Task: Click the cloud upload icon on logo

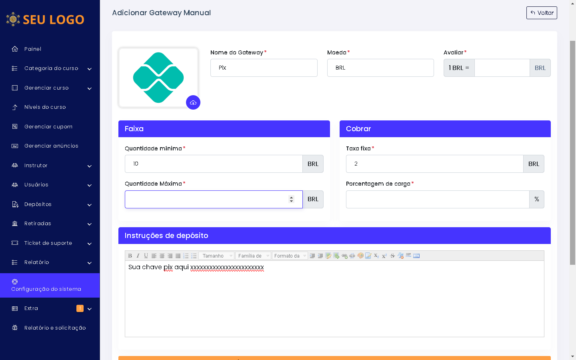Action: click(x=193, y=103)
